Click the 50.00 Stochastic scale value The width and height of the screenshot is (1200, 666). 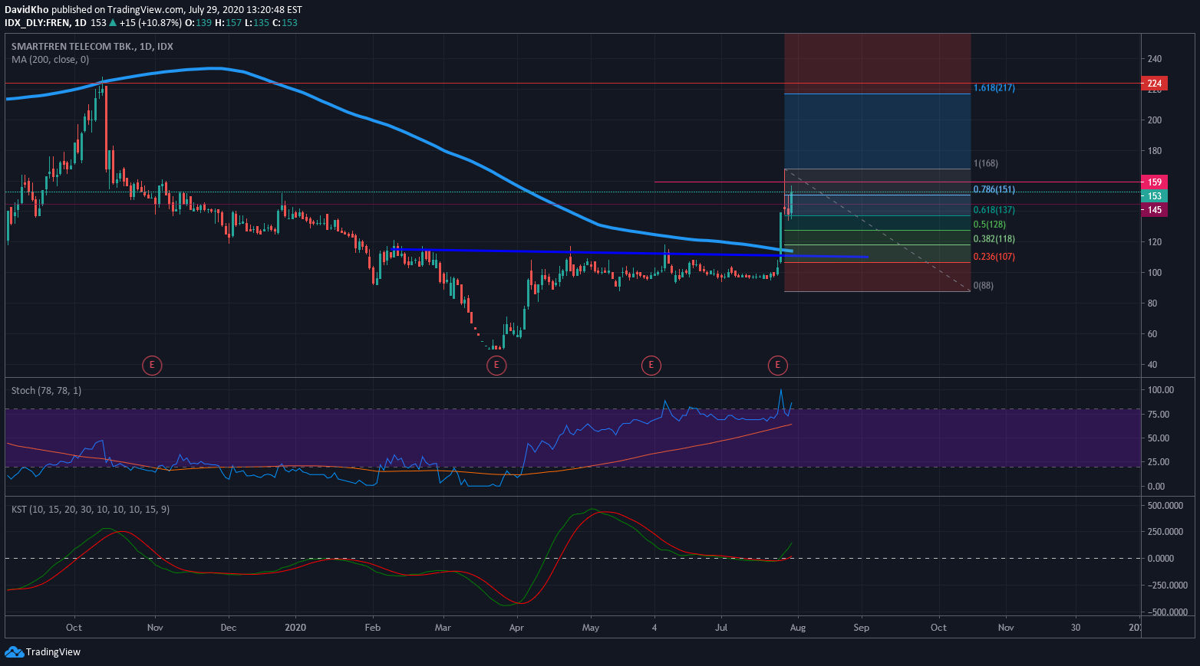1158,438
